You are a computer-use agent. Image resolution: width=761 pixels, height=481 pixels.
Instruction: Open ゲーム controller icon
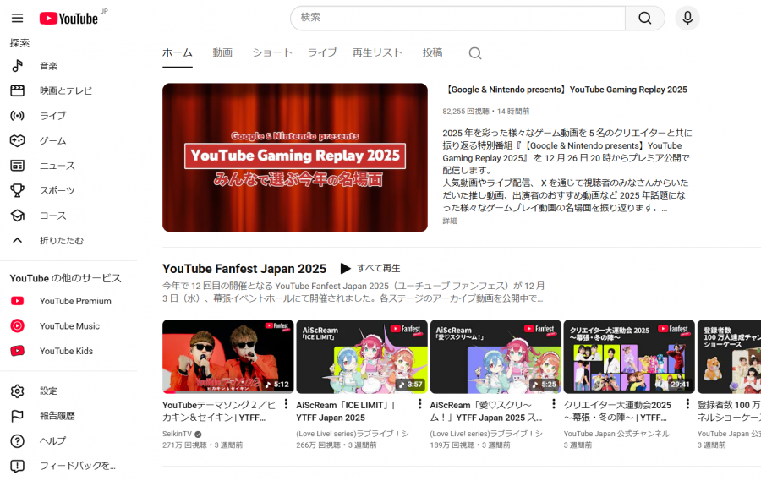[x=18, y=141]
